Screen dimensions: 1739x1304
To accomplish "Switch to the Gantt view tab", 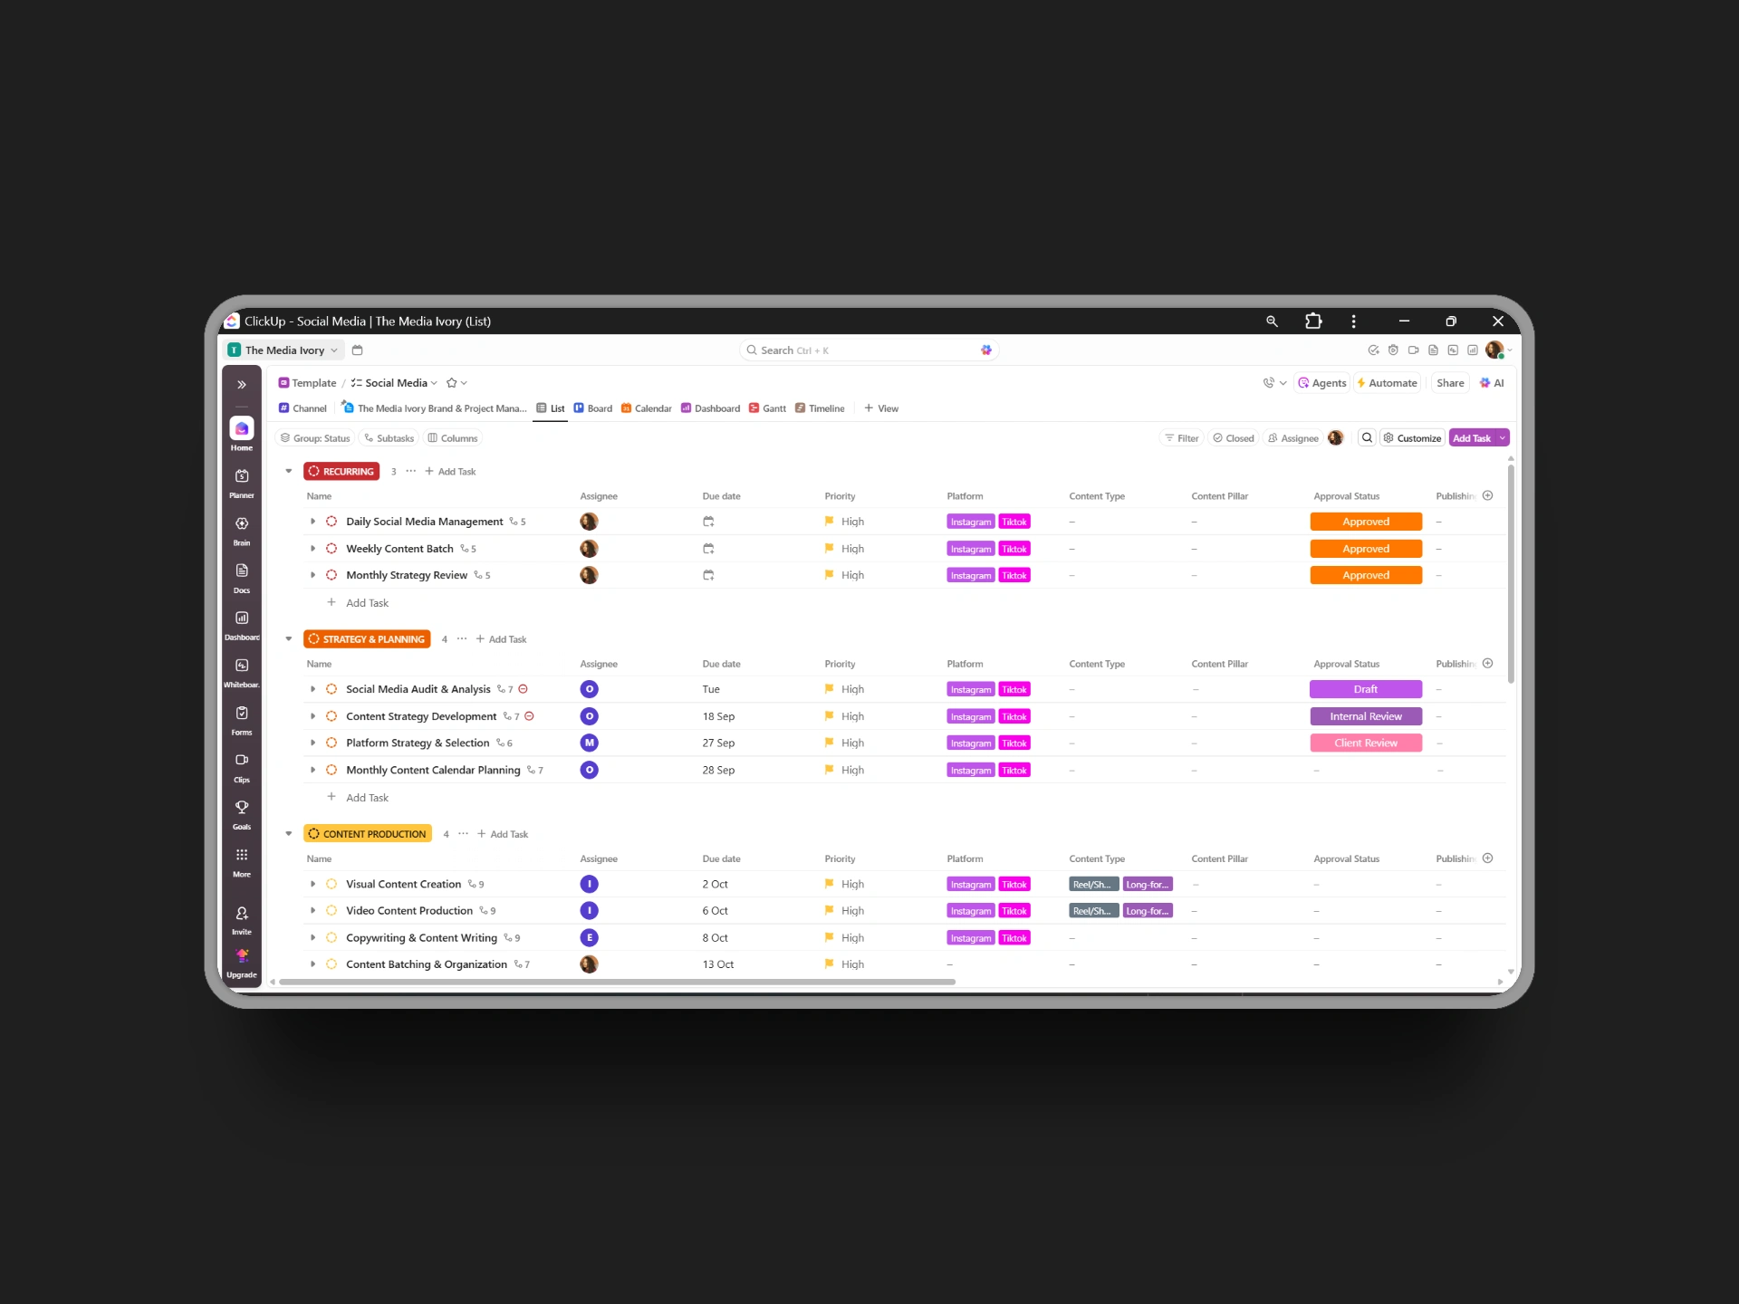I will 767,408.
